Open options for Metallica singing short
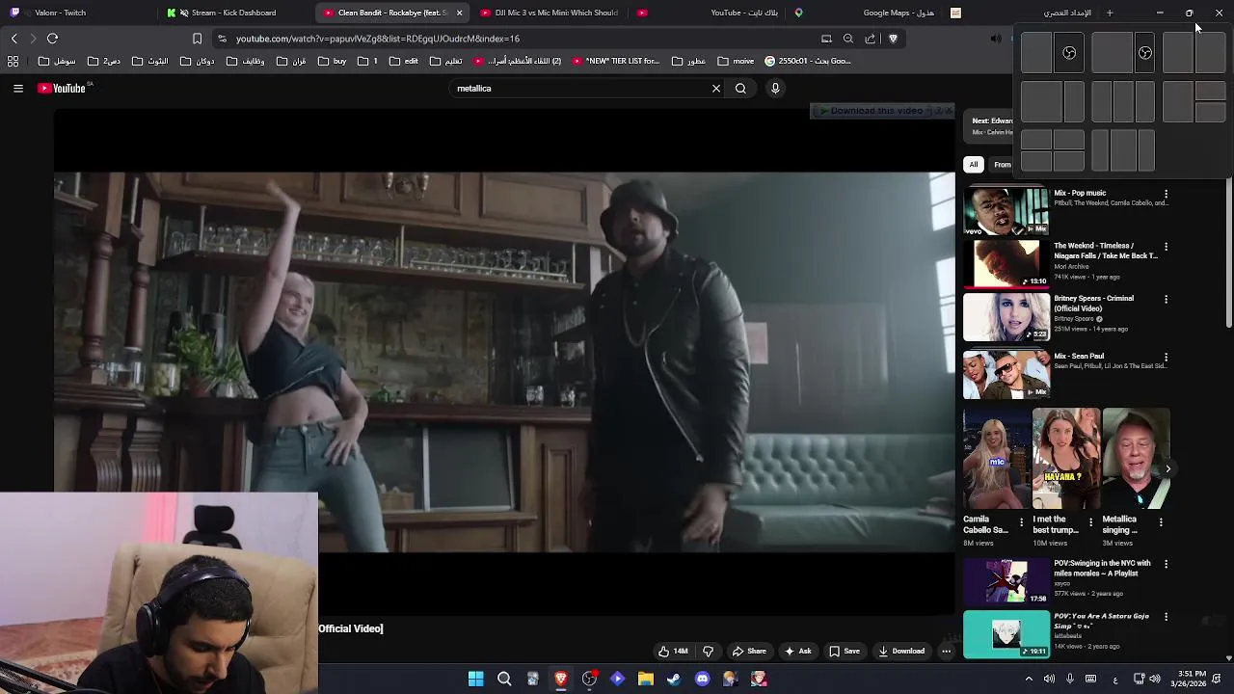The width and height of the screenshot is (1234, 694). point(1161,522)
